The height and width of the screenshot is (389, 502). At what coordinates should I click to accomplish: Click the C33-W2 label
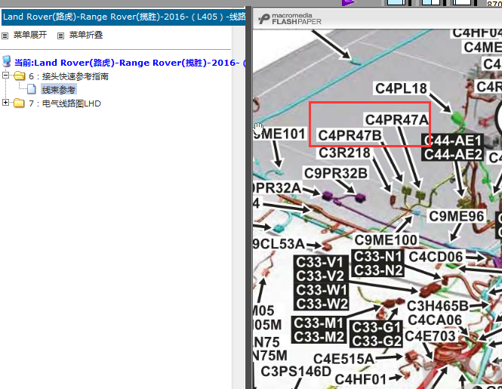tap(321, 304)
